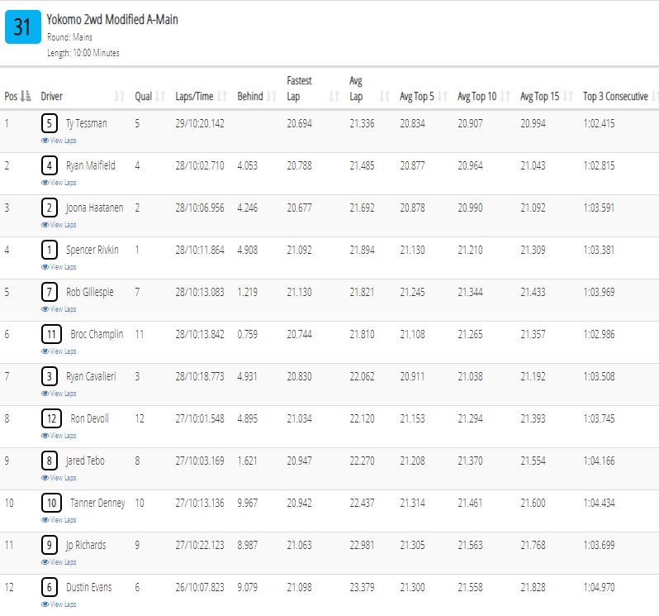Sort by Avg Top 5 arrows
This screenshot has height=616, width=659.
coord(443,97)
